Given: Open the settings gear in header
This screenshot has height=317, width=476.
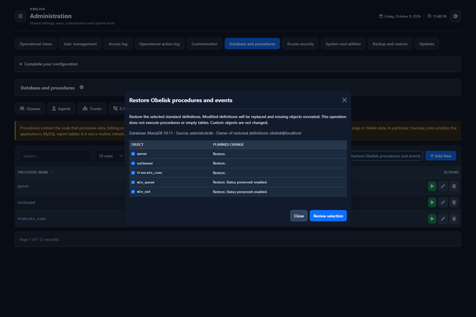Looking at the screenshot, I should pos(456,16).
